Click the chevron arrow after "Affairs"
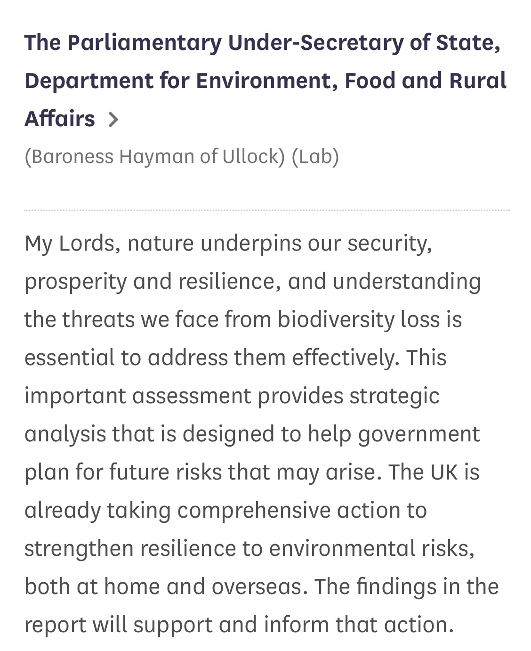The width and height of the screenshot is (531, 651). (113, 120)
